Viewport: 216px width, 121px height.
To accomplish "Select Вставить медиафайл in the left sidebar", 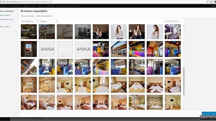I will coord(7,11).
